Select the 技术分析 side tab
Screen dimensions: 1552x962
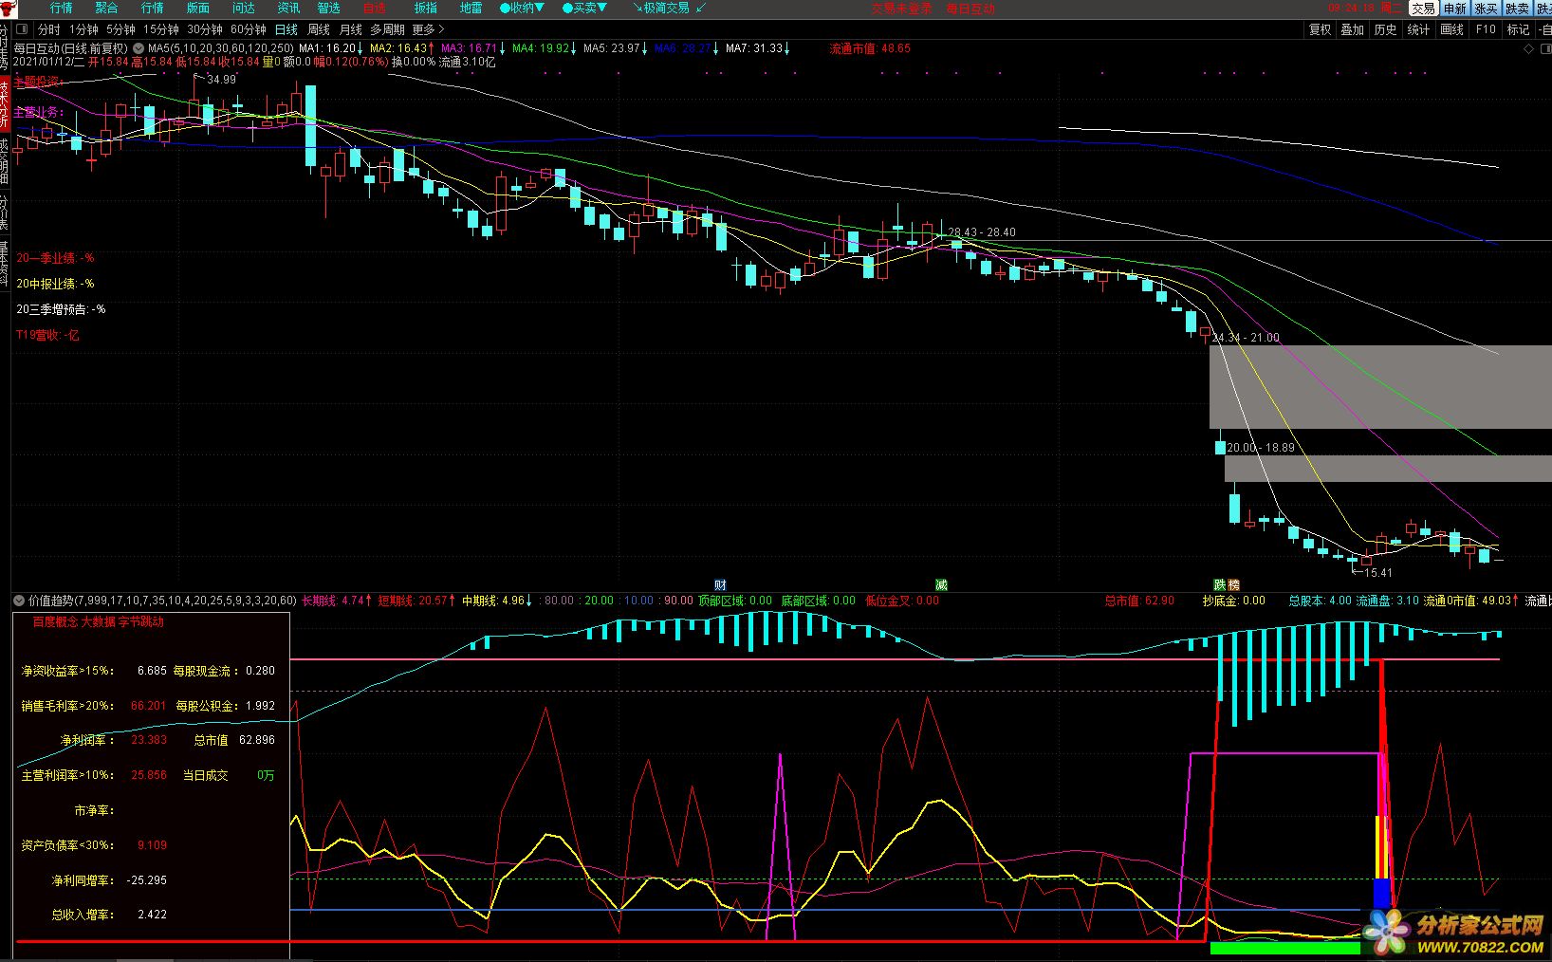tap(5, 102)
